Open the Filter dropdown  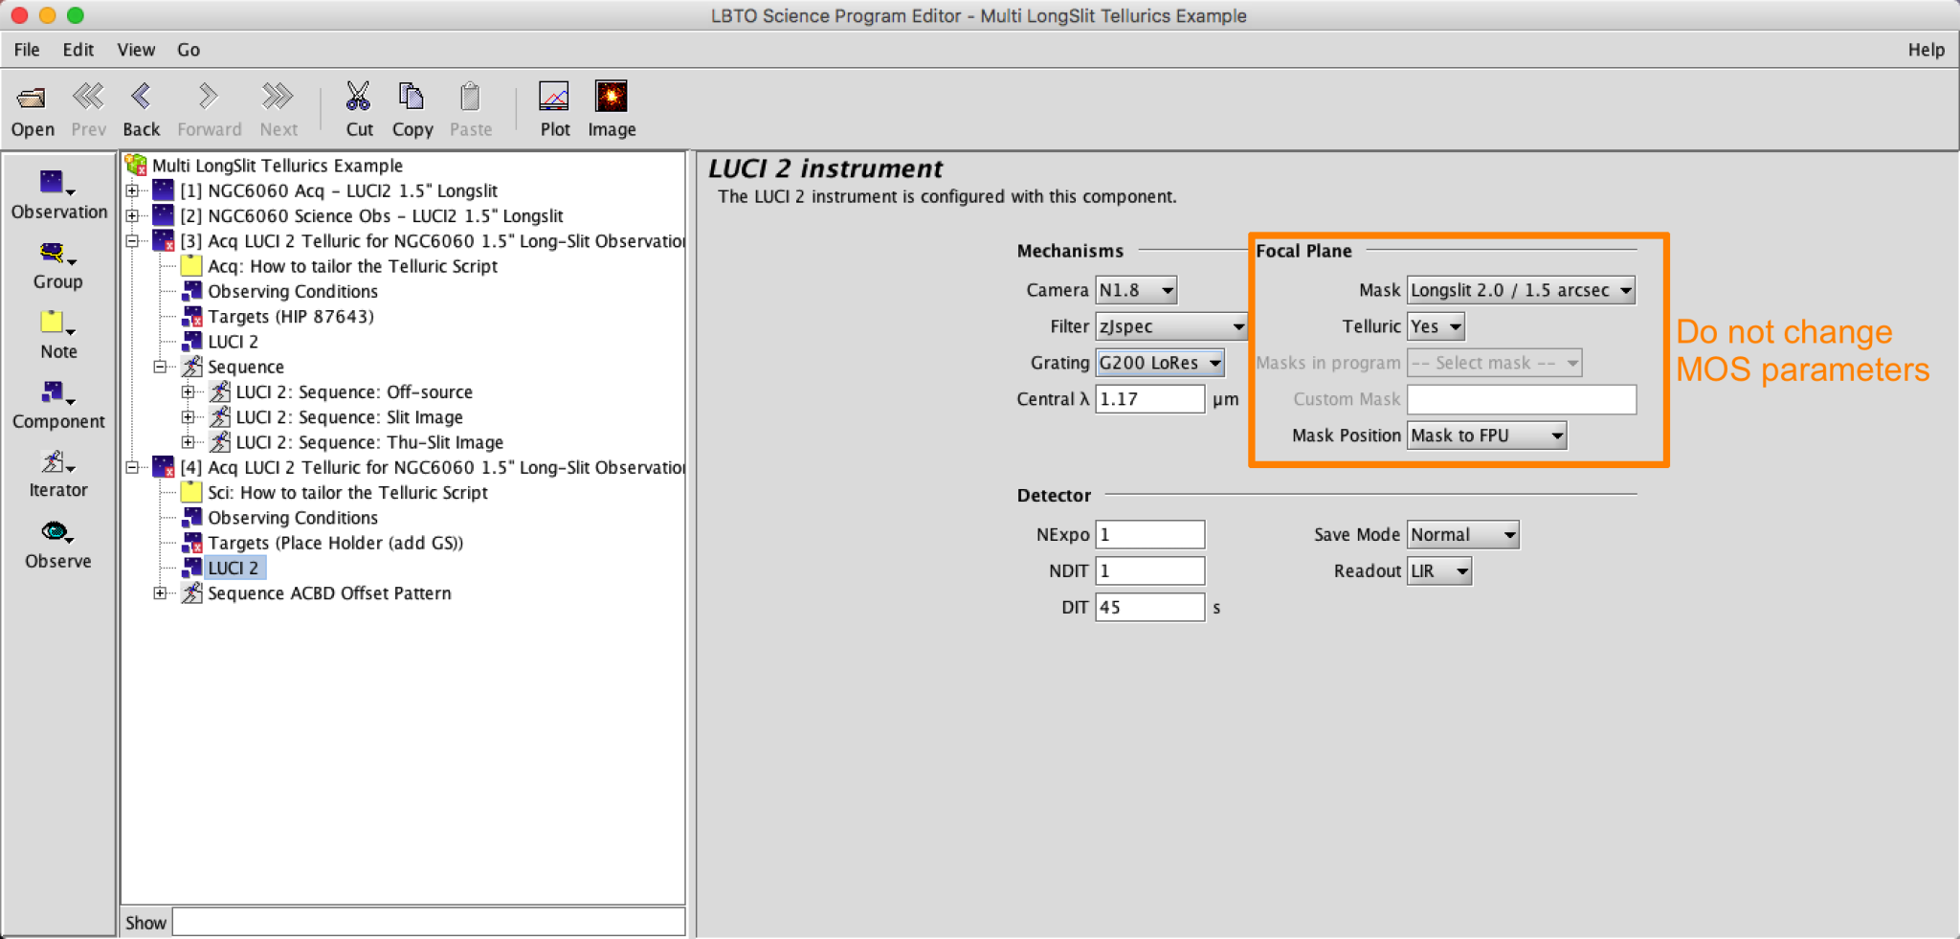[1170, 326]
